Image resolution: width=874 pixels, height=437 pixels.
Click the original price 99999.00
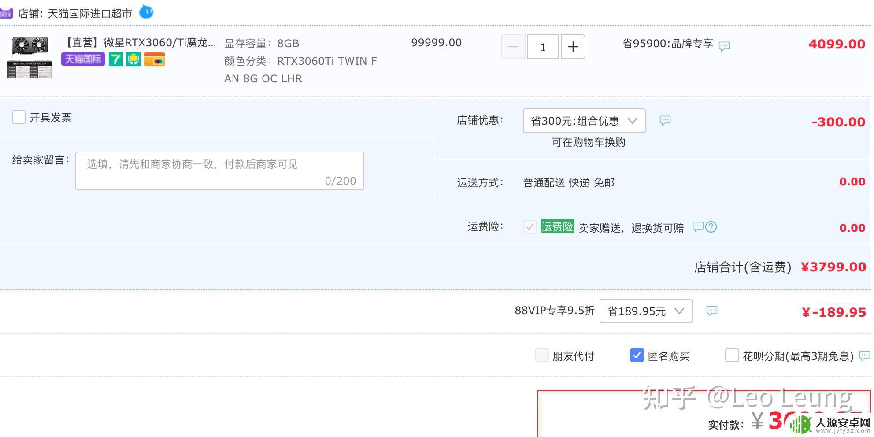pyautogui.click(x=437, y=43)
